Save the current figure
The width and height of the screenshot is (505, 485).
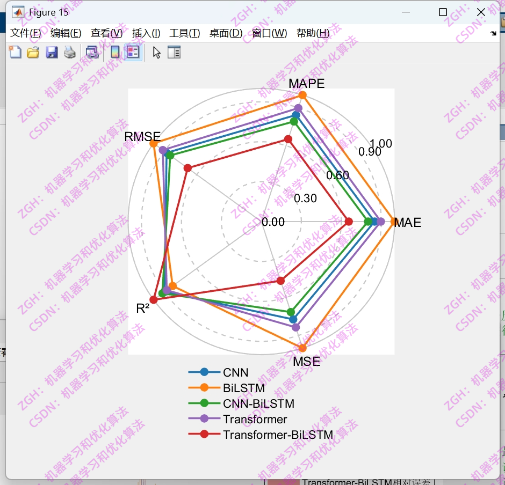(52, 52)
